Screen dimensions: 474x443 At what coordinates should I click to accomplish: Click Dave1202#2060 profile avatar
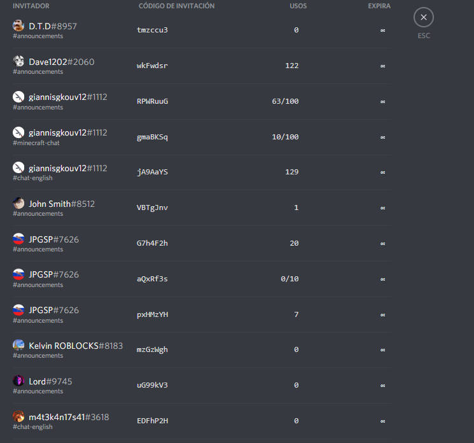pos(18,61)
